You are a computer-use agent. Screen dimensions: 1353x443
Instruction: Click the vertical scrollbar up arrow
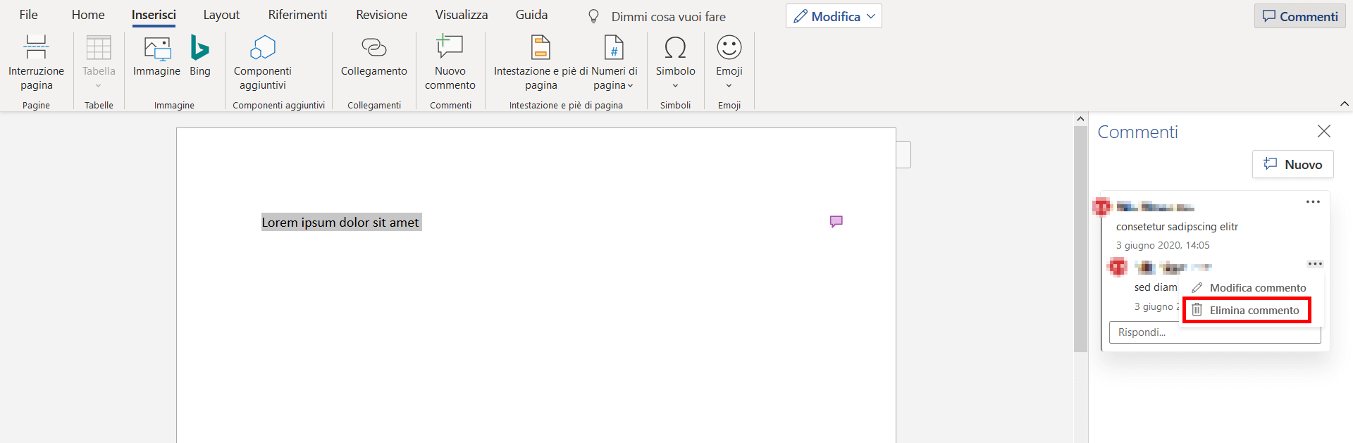tap(1080, 119)
